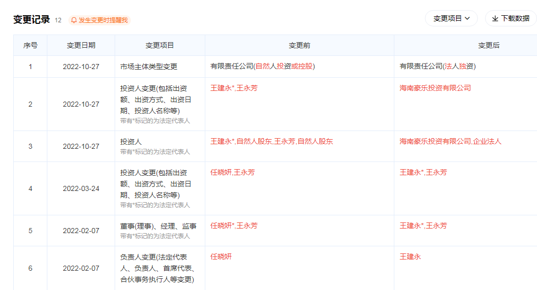Click the 变更前 column header

click(x=300, y=45)
